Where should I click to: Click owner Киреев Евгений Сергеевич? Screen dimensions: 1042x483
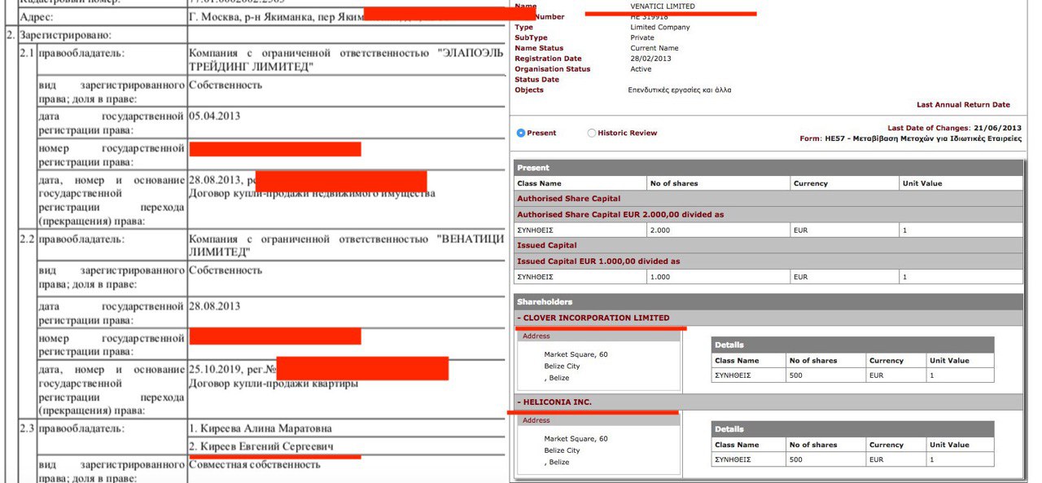coord(260,447)
